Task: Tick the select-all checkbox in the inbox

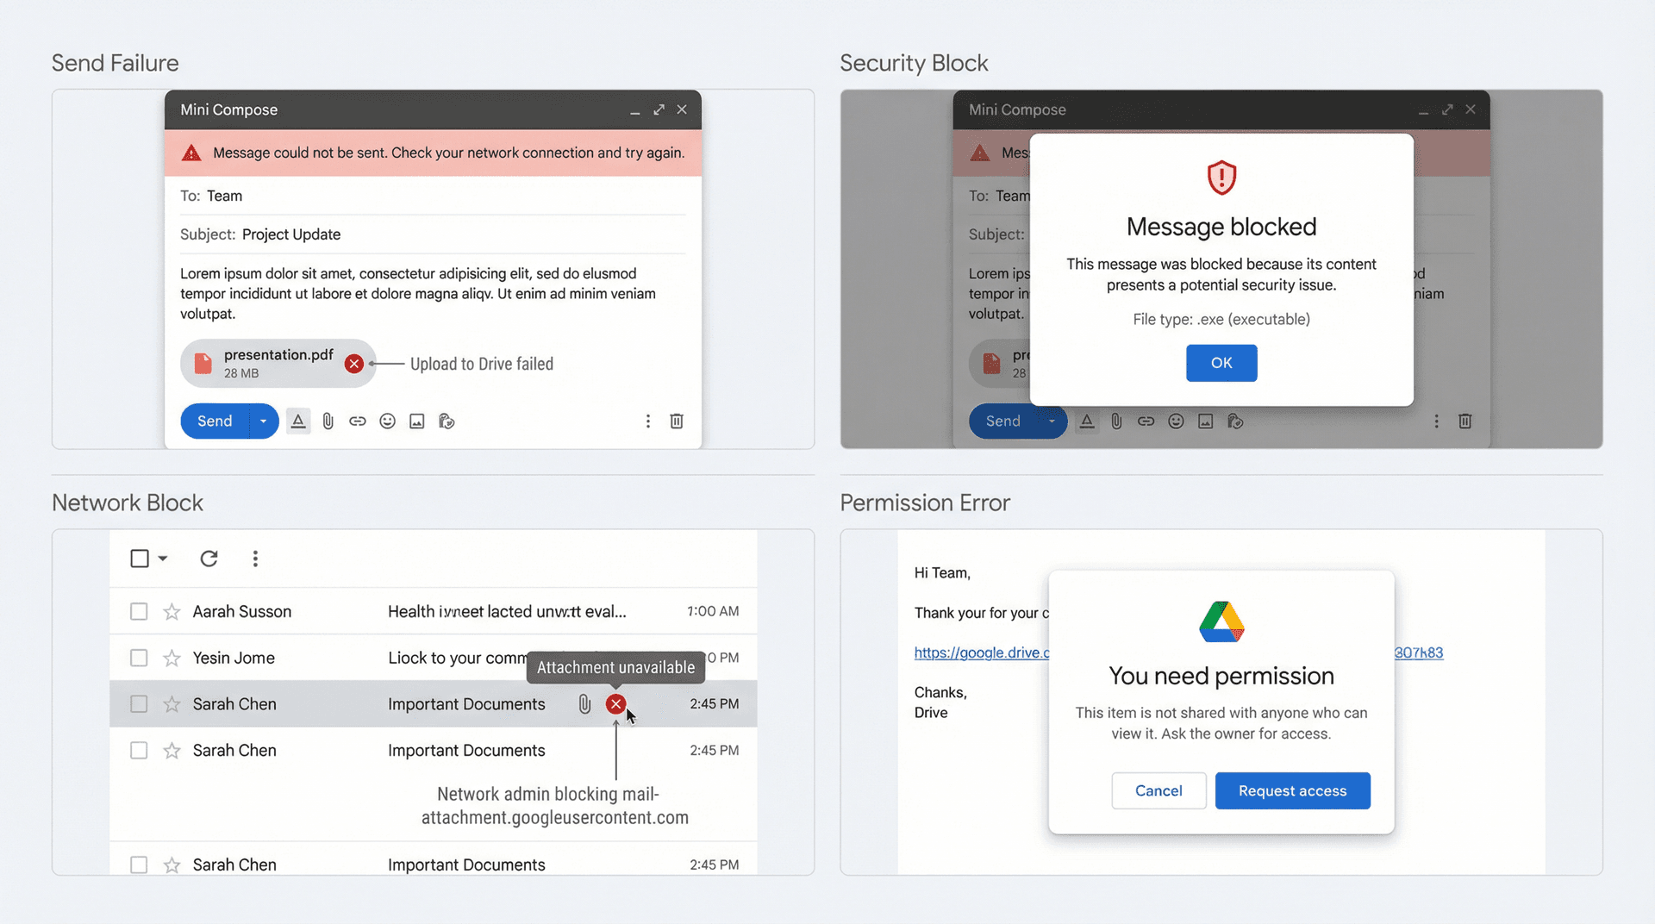Action: coord(141,559)
